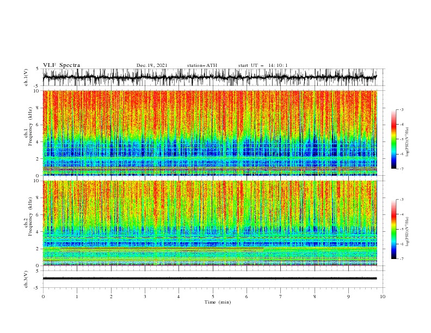Image resolution: width=431 pixels, height=333 pixels.
Task: Click time axis tick label "2"
Action: [x=111, y=297]
